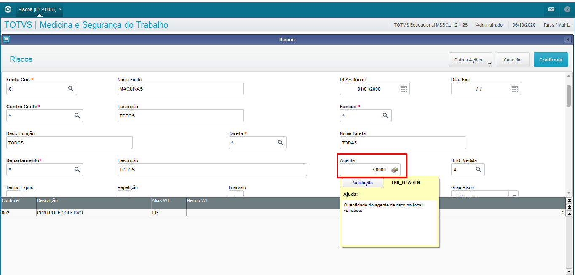Open Unid. Medida lookup magnifier
Image resolution: width=575 pixels, height=275 pixels.
pyautogui.click(x=479, y=170)
